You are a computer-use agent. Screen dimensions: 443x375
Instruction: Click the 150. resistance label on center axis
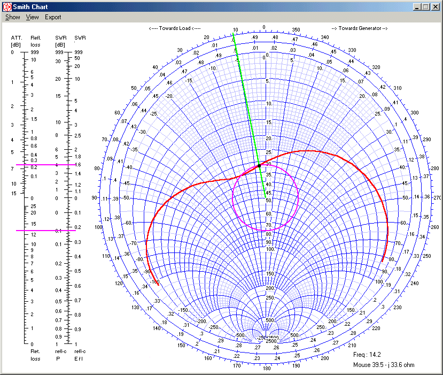pos(270,273)
